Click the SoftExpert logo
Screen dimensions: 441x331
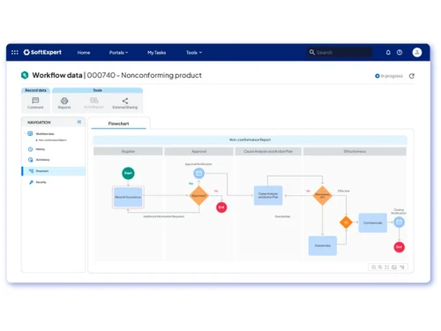pos(42,52)
